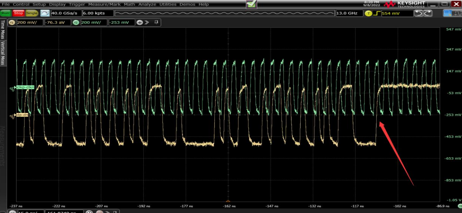Click the blue zoom box icon
The image size is (462, 213).
[x=447, y=13]
